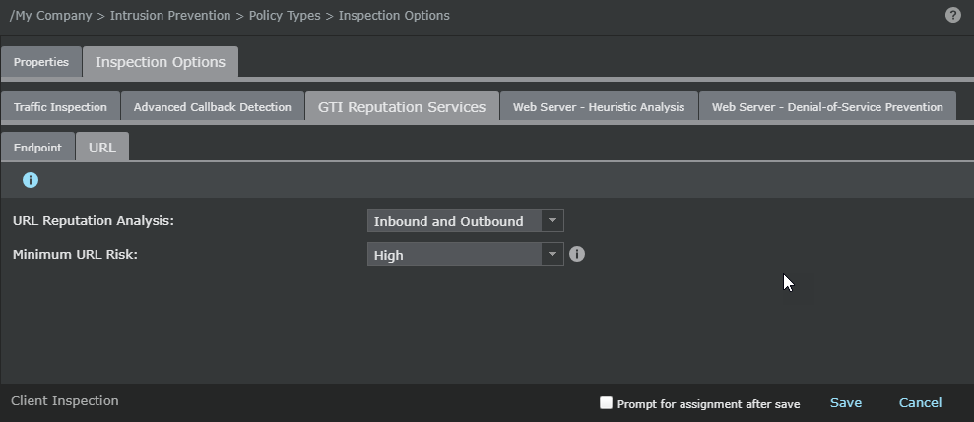This screenshot has width=974, height=422.
Task: Open URL Reputation Analysis dropdown arrow
Action: pyautogui.click(x=552, y=220)
